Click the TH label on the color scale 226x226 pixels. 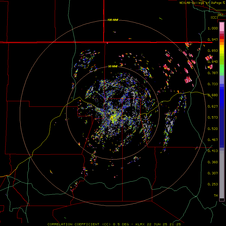pos(216,196)
